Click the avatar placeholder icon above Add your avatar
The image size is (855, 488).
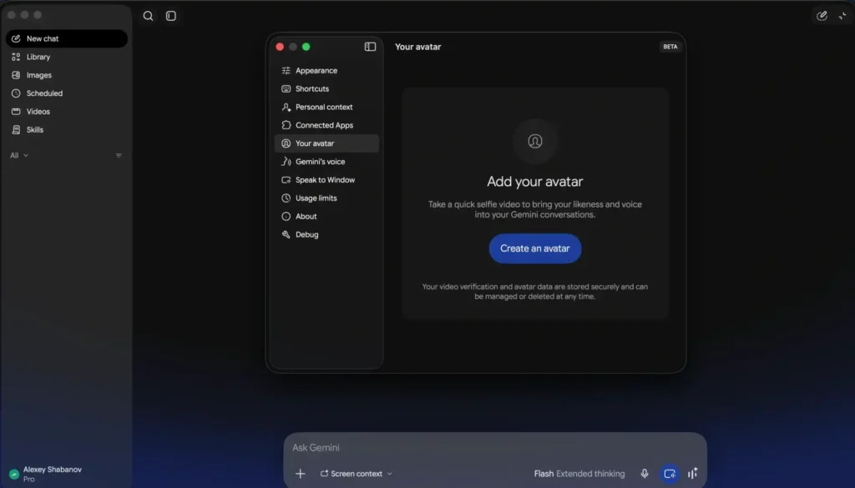click(535, 141)
